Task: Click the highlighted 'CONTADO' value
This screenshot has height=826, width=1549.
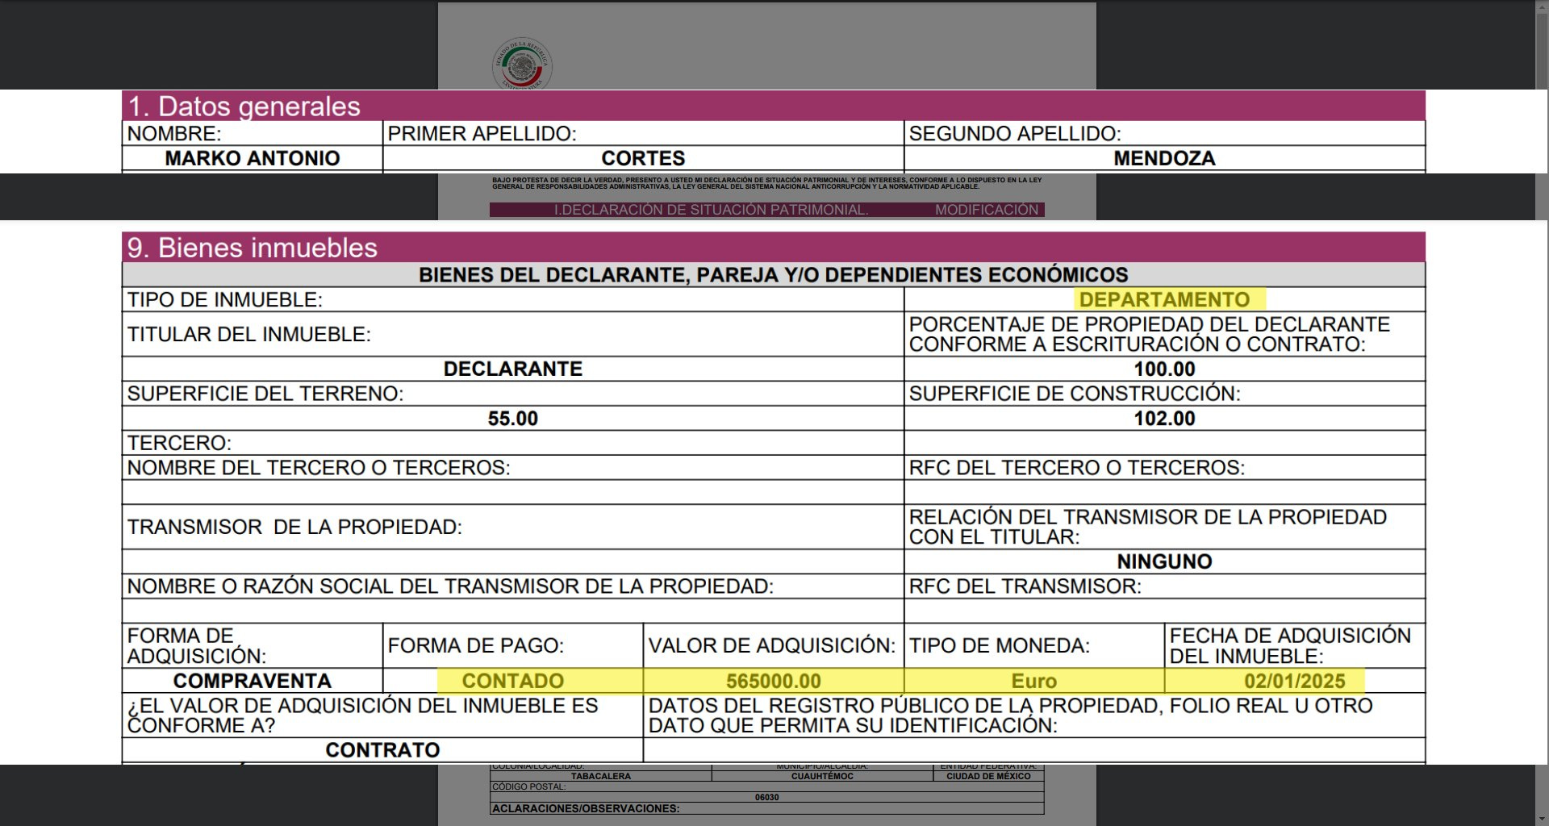Action: click(513, 681)
